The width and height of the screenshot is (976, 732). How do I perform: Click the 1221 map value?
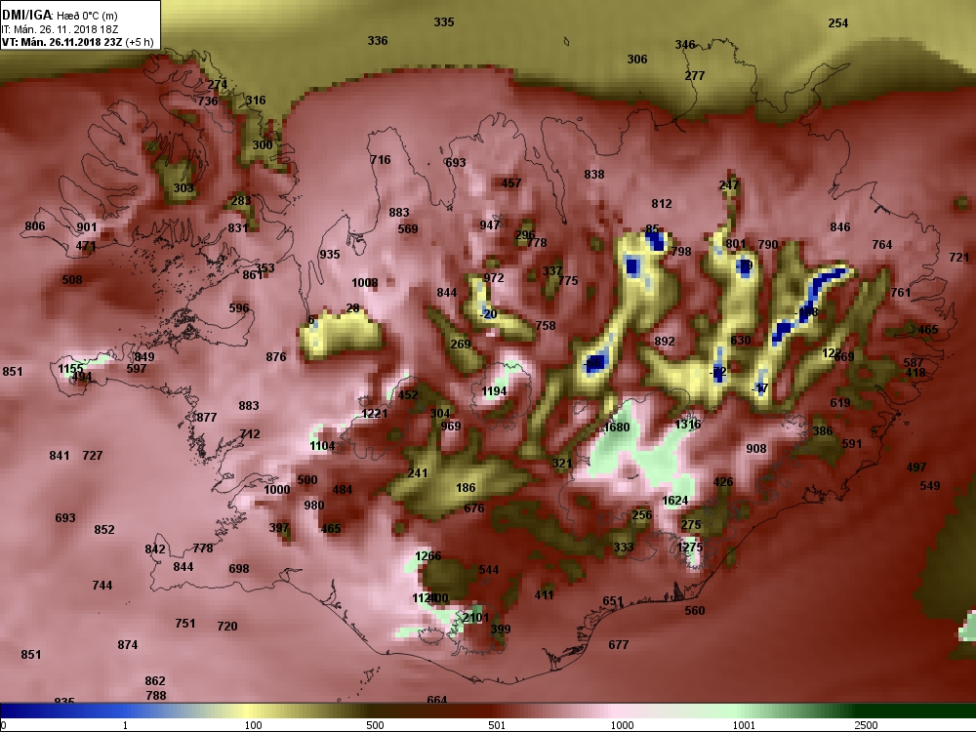[x=375, y=413]
